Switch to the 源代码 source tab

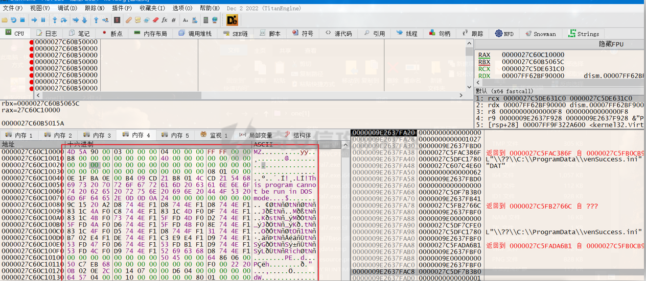click(x=338, y=33)
